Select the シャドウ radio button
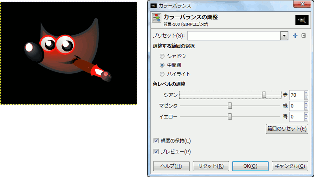The image size is (314, 177). (x=162, y=56)
